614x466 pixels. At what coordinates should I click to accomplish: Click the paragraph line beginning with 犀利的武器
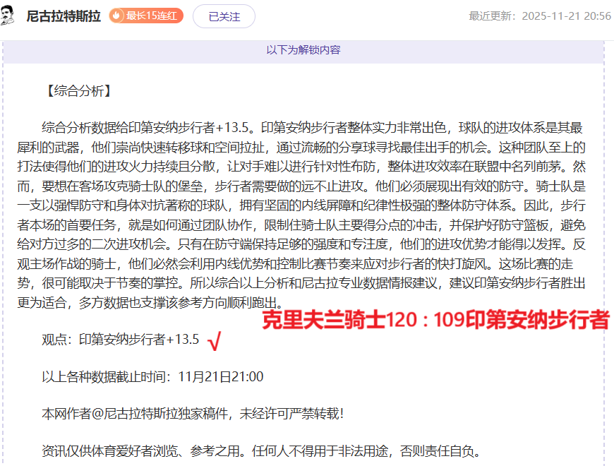pyautogui.click(x=312, y=148)
